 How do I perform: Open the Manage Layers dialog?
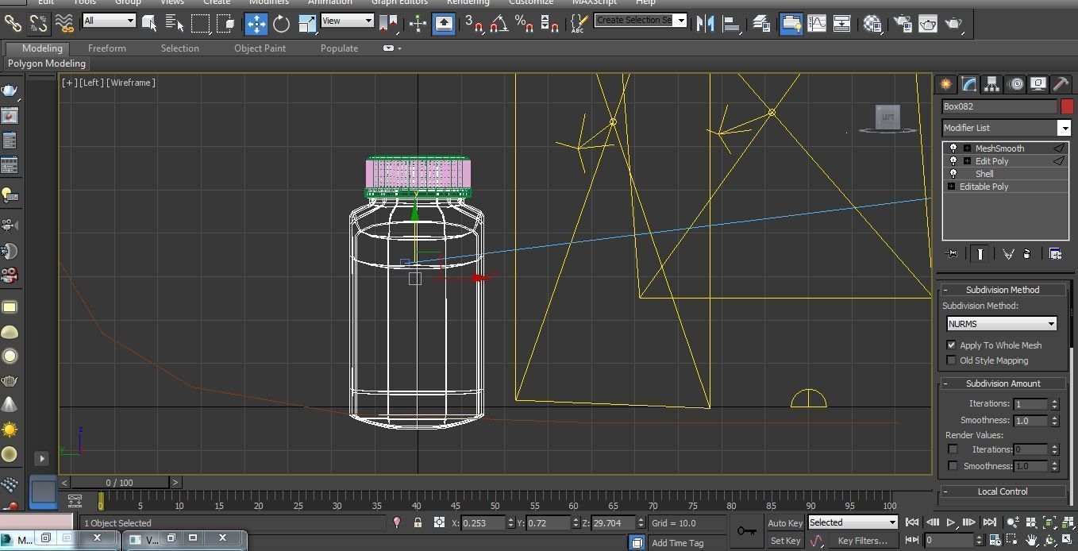click(x=760, y=24)
